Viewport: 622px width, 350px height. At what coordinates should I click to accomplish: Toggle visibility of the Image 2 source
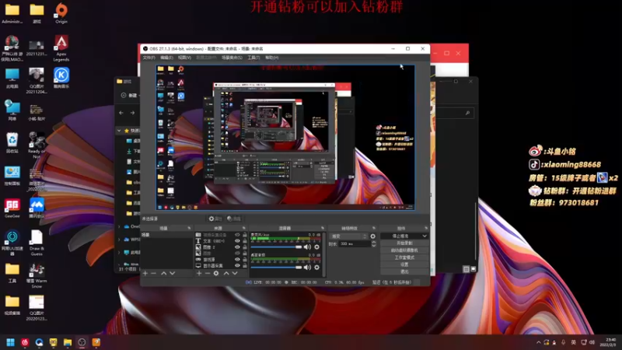[x=237, y=247]
